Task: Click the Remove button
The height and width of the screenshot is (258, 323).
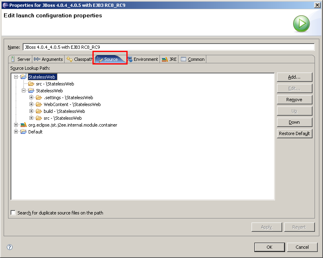Action: tap(294, 100)
